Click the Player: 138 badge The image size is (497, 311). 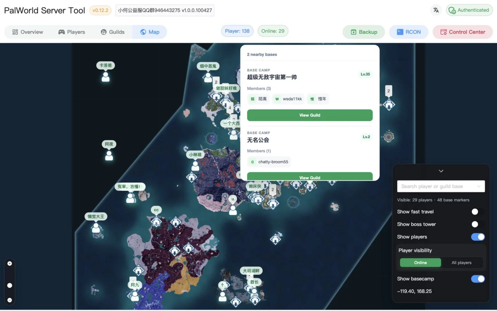pyautogui.click(x=237, y=31)
